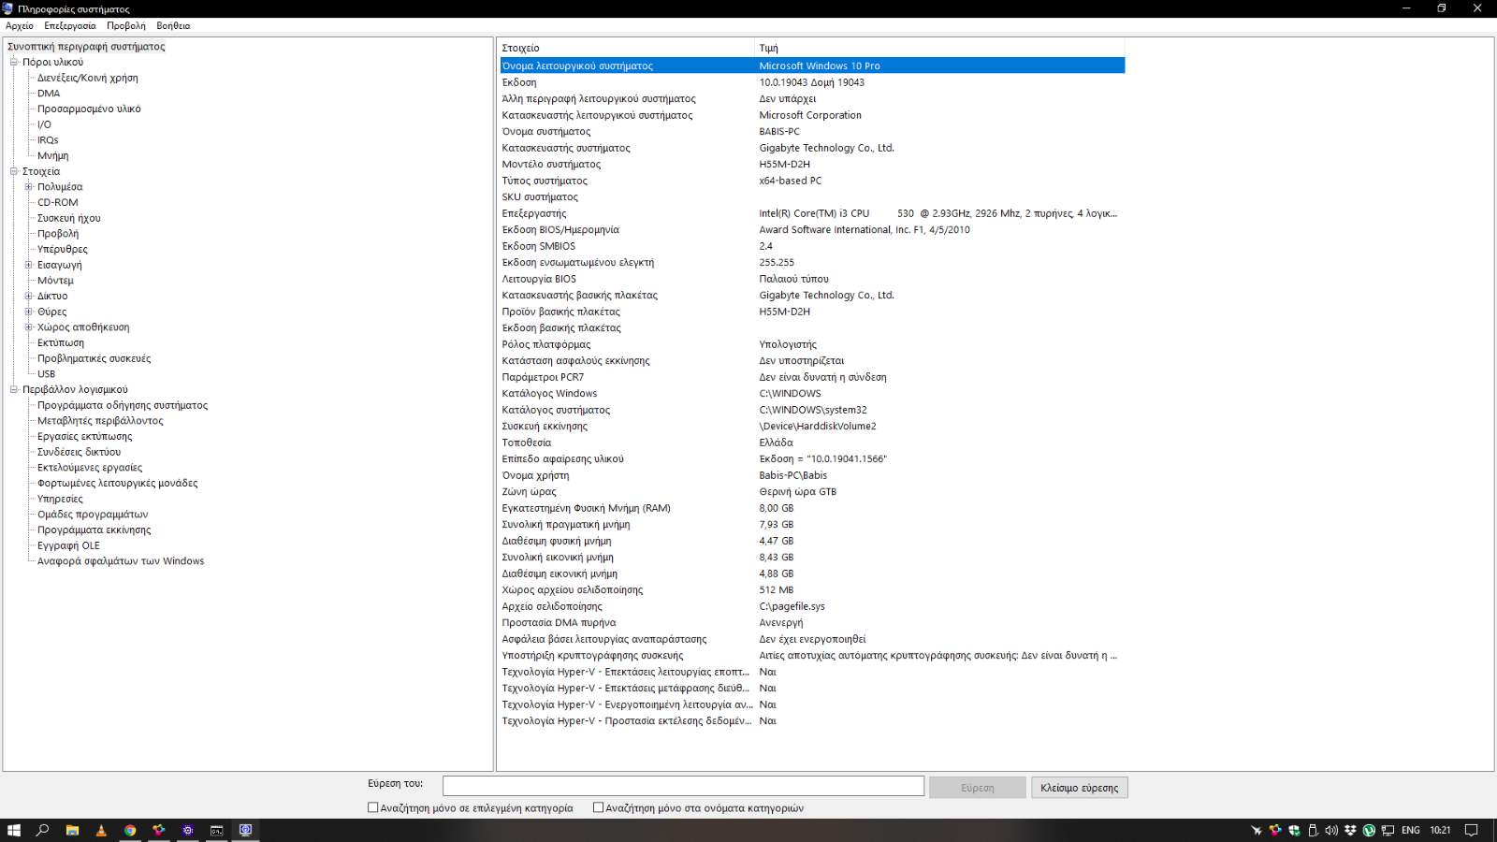Click the 'C:\pagefile.sys' value
This screenshot has height=842, width=1497.
click(792, 606)
